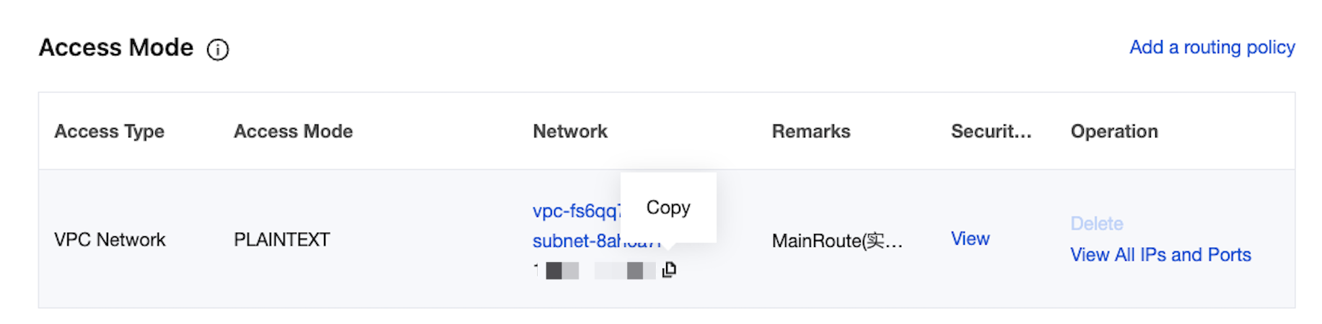This screenshot has width=1322, height=324.
Task: Open View All IPs and Ports
Action: coord(1160,255)
